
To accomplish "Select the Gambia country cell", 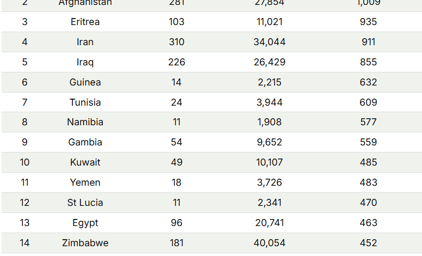I will (x=85, y=142).
